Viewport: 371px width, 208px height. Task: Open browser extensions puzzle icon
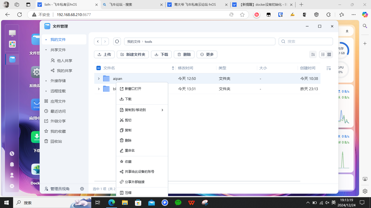point(328,15)
